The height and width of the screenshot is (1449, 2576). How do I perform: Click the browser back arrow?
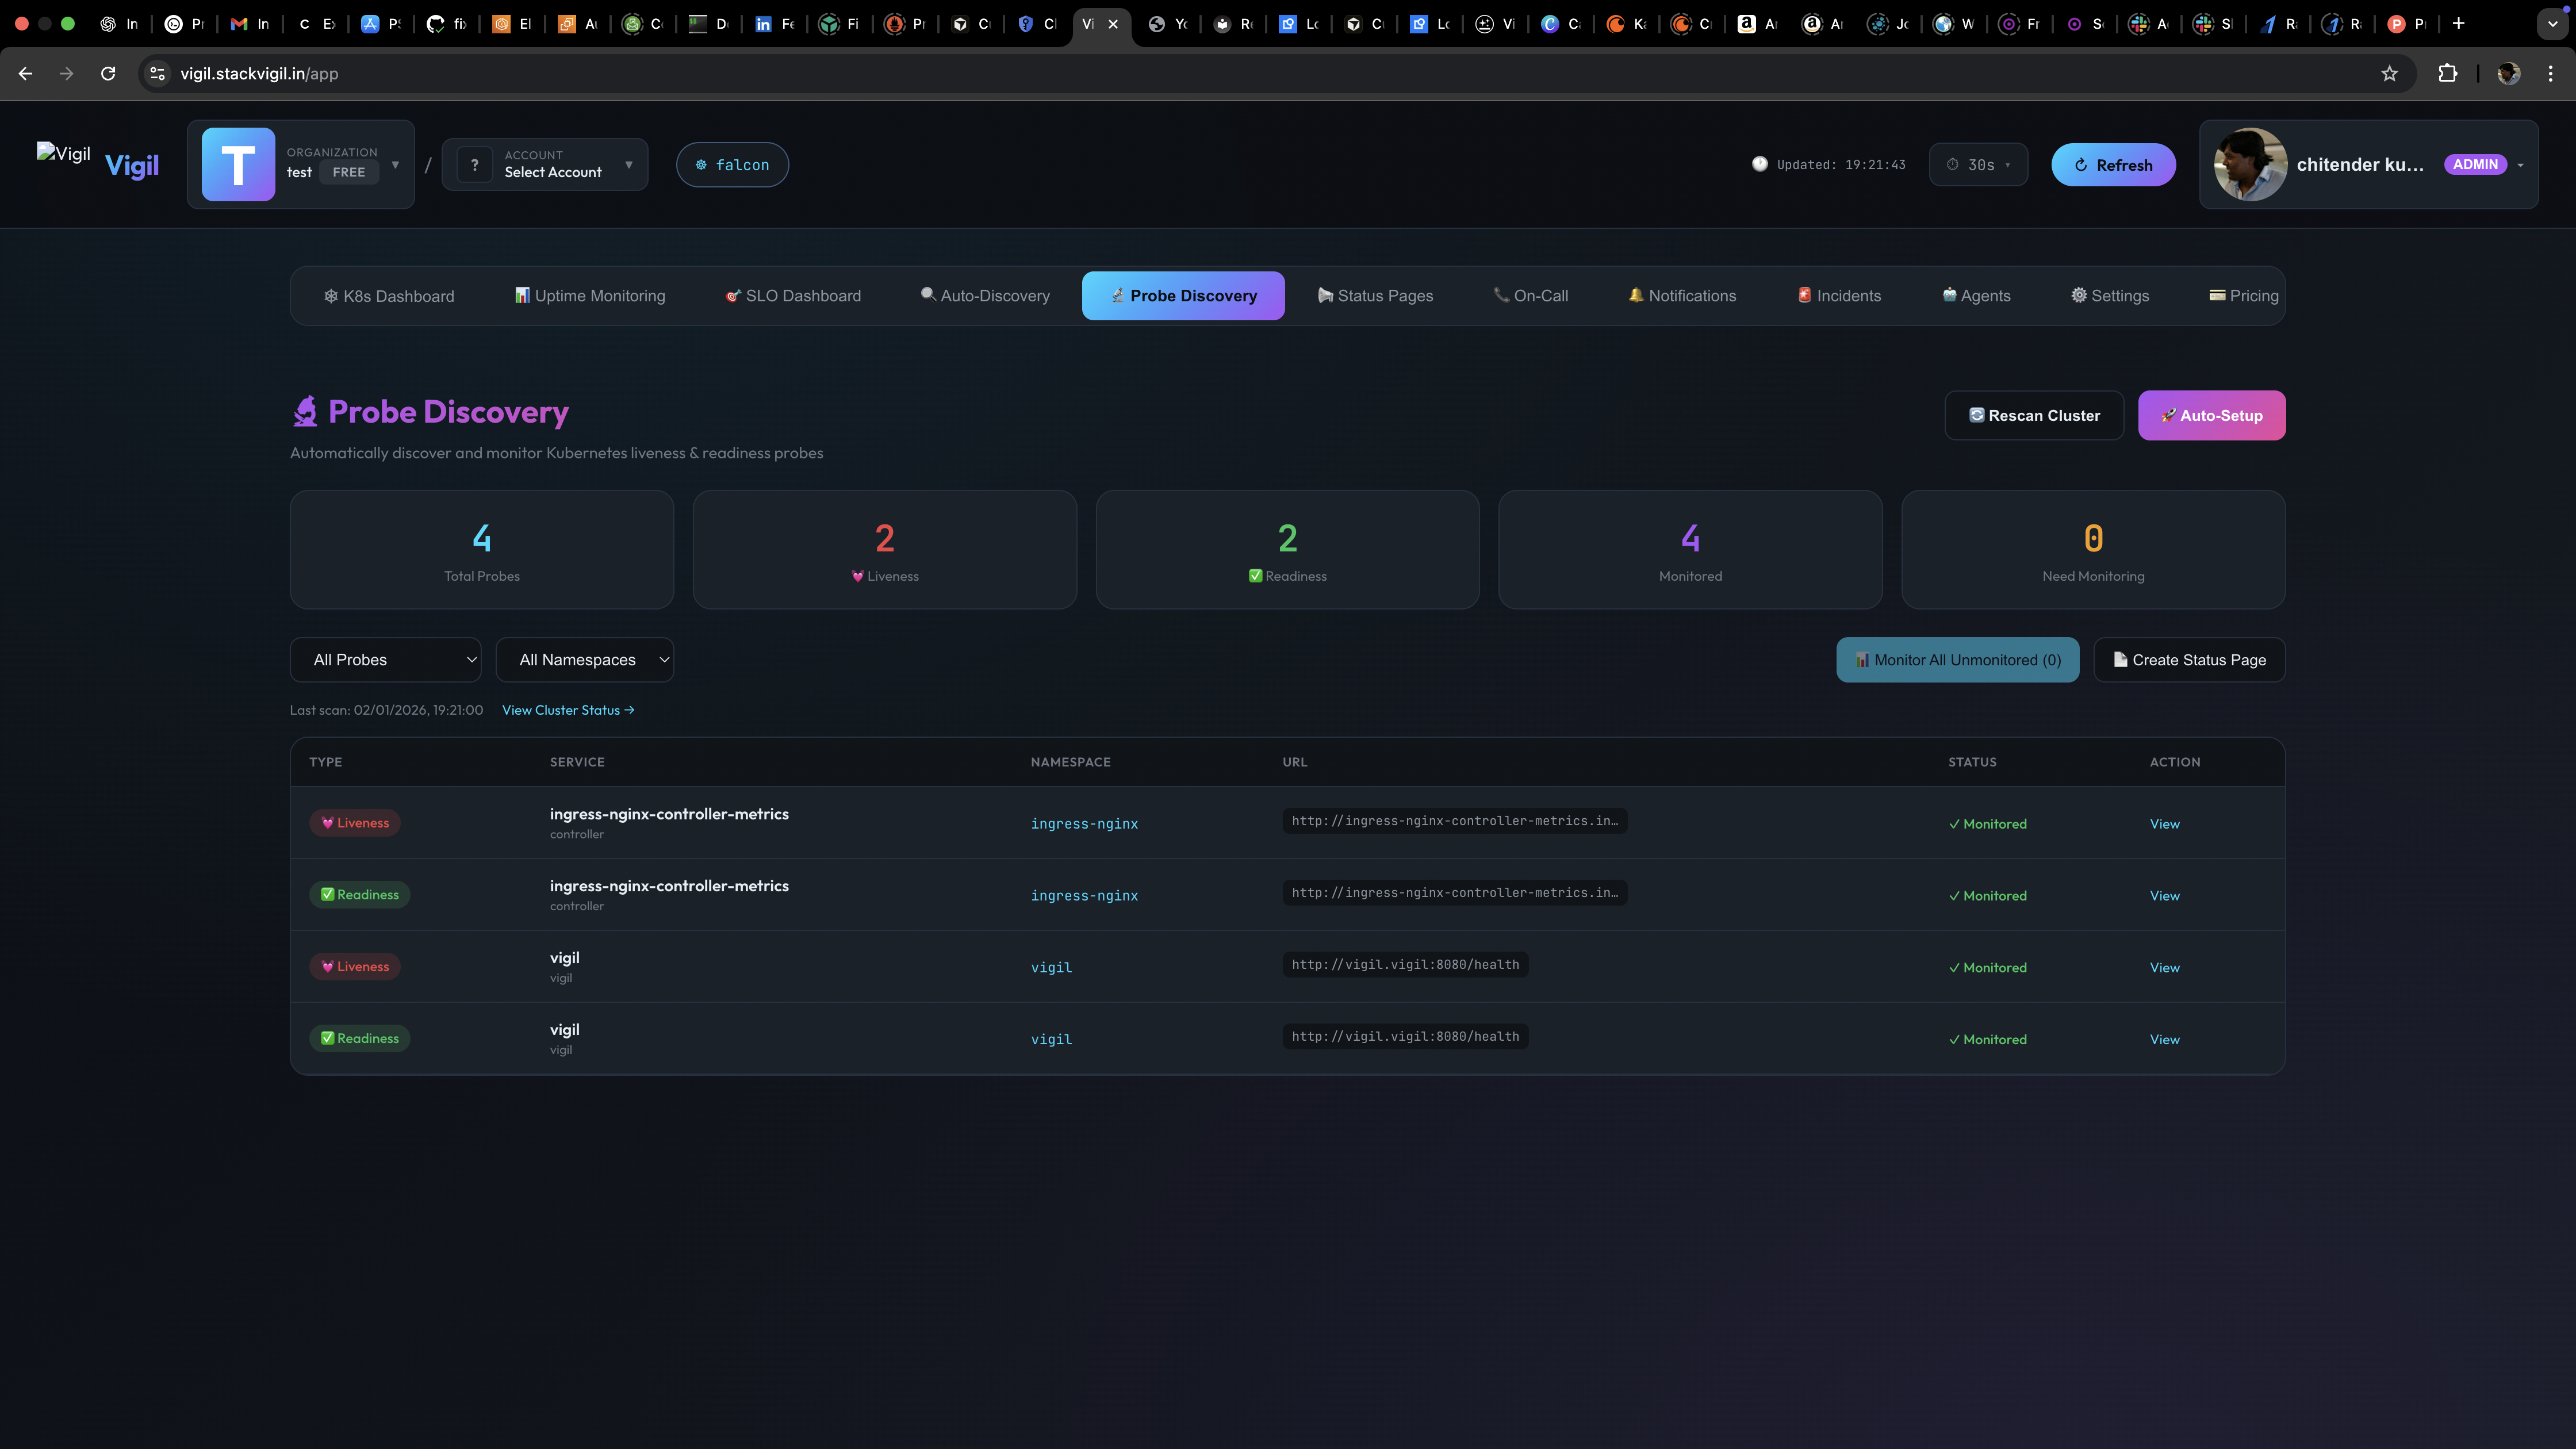click(25, 73)
